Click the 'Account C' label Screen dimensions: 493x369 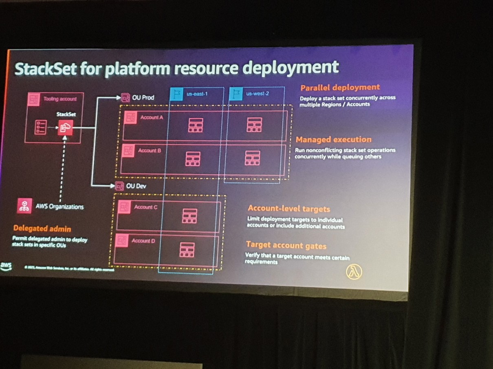tap(146, 207)
